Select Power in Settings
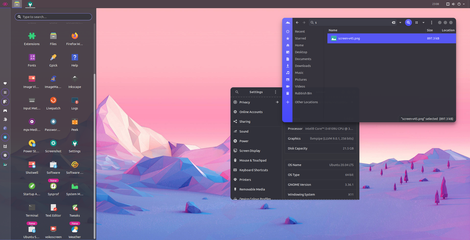The height and width of the screenshot is (240, 470). [x=256, y=141]
